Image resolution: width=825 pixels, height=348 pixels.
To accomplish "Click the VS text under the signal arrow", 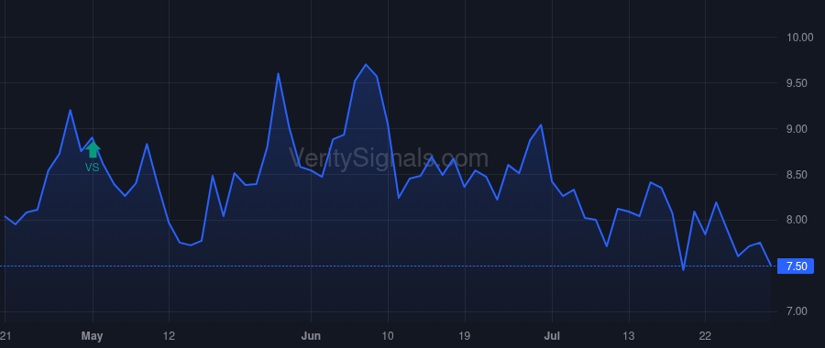I will pos(92,168).
